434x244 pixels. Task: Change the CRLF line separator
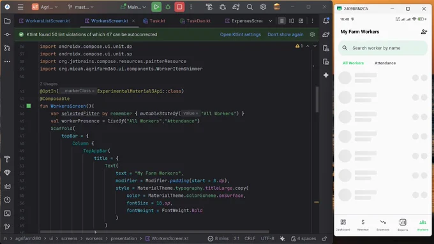tap(250, 238)
